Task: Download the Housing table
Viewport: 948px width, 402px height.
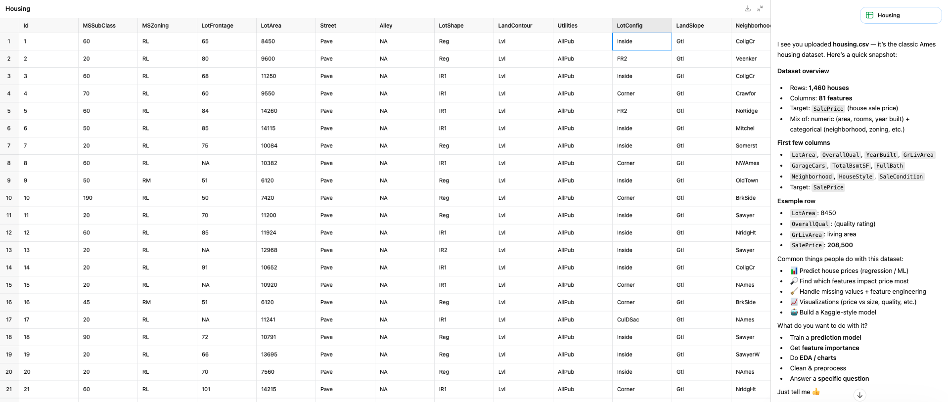Action: (x=748, y=8)
